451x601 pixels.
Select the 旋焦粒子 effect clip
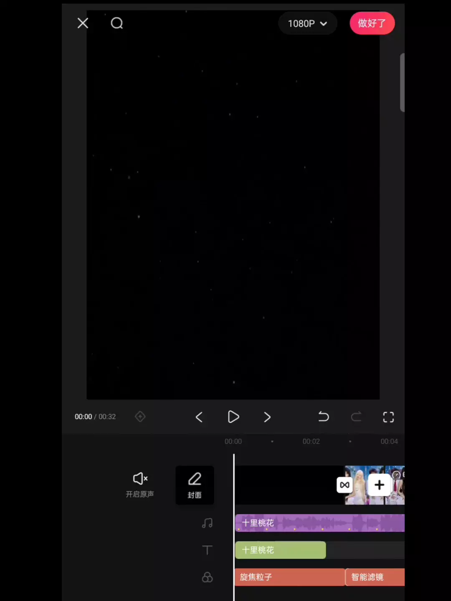point(289,577)
